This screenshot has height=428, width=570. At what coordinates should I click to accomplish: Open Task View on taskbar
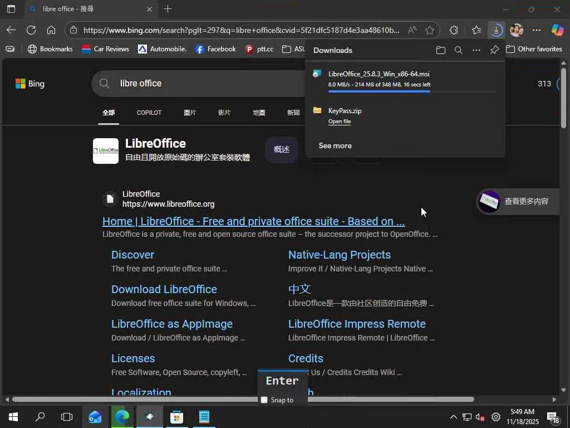pyautogui.click(x=67, y=417)
